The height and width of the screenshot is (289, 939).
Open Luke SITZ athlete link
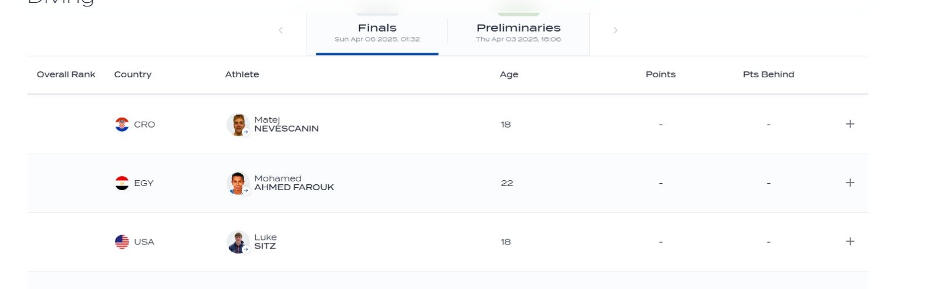tap(265, 241)
